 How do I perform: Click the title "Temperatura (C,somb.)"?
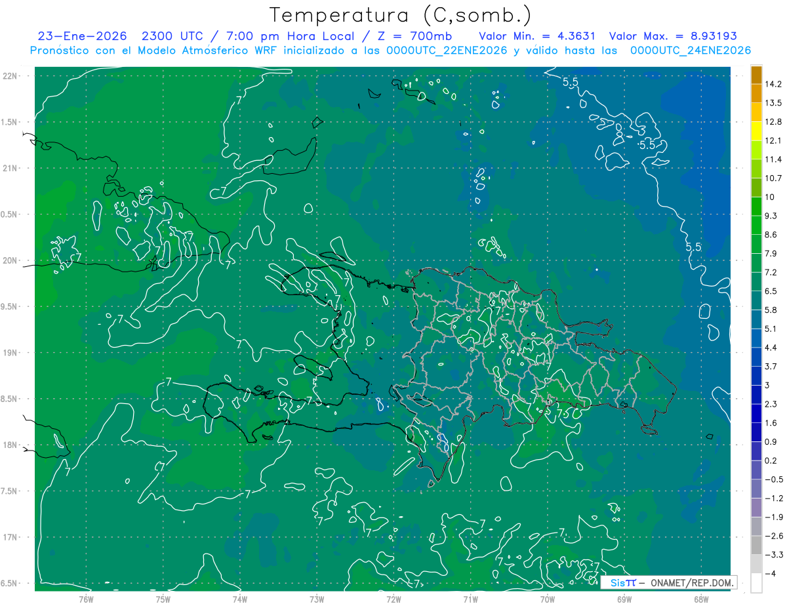(401, 15)
